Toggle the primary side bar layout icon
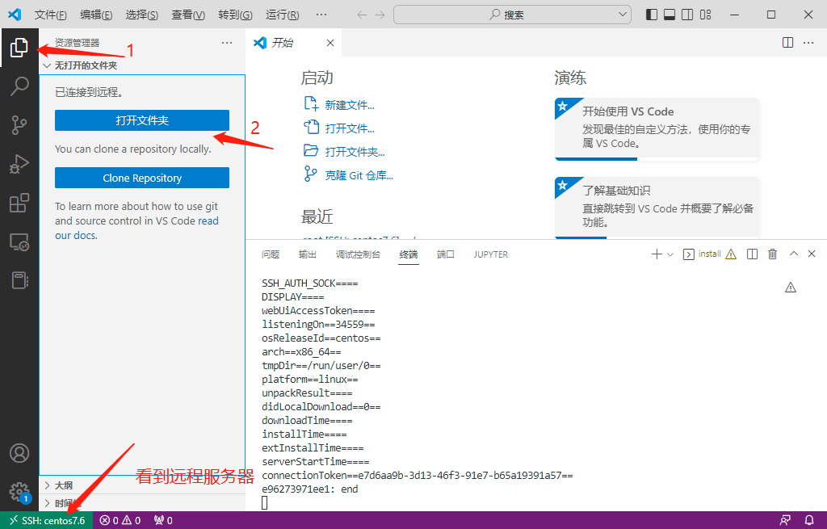The width and height of the screenshot is (827, 529). coord(652,15)
